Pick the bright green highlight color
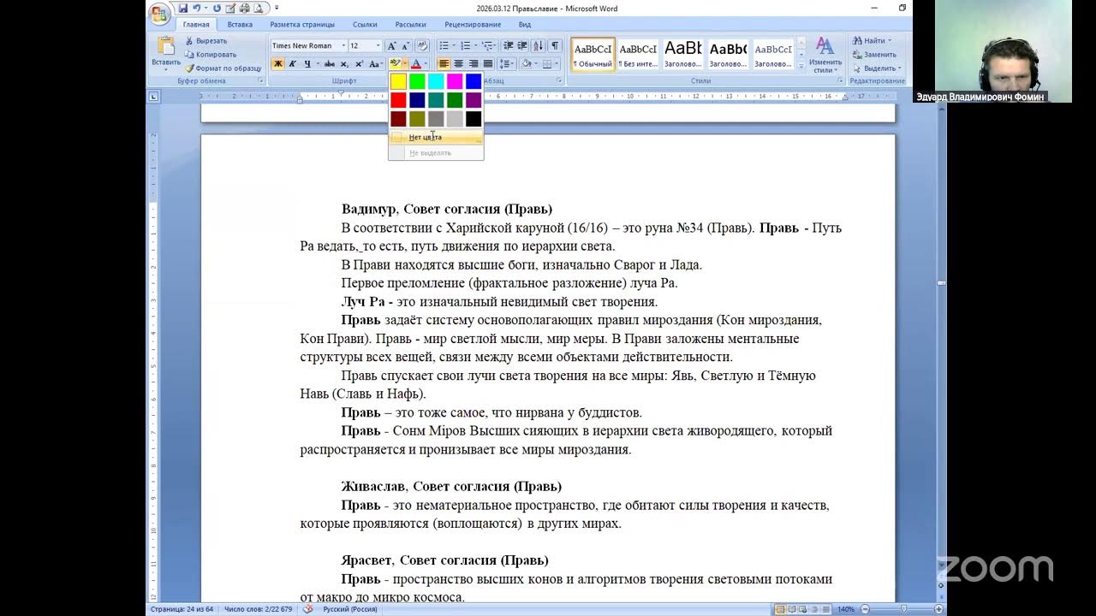The image size is (1096, 616). [x=417, y=81]
